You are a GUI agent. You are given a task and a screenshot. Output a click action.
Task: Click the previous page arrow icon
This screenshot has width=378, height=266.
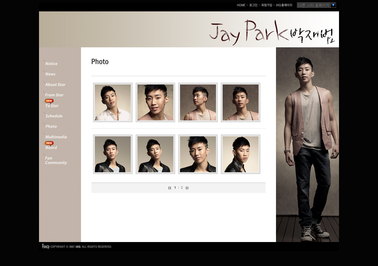point(169,188)
